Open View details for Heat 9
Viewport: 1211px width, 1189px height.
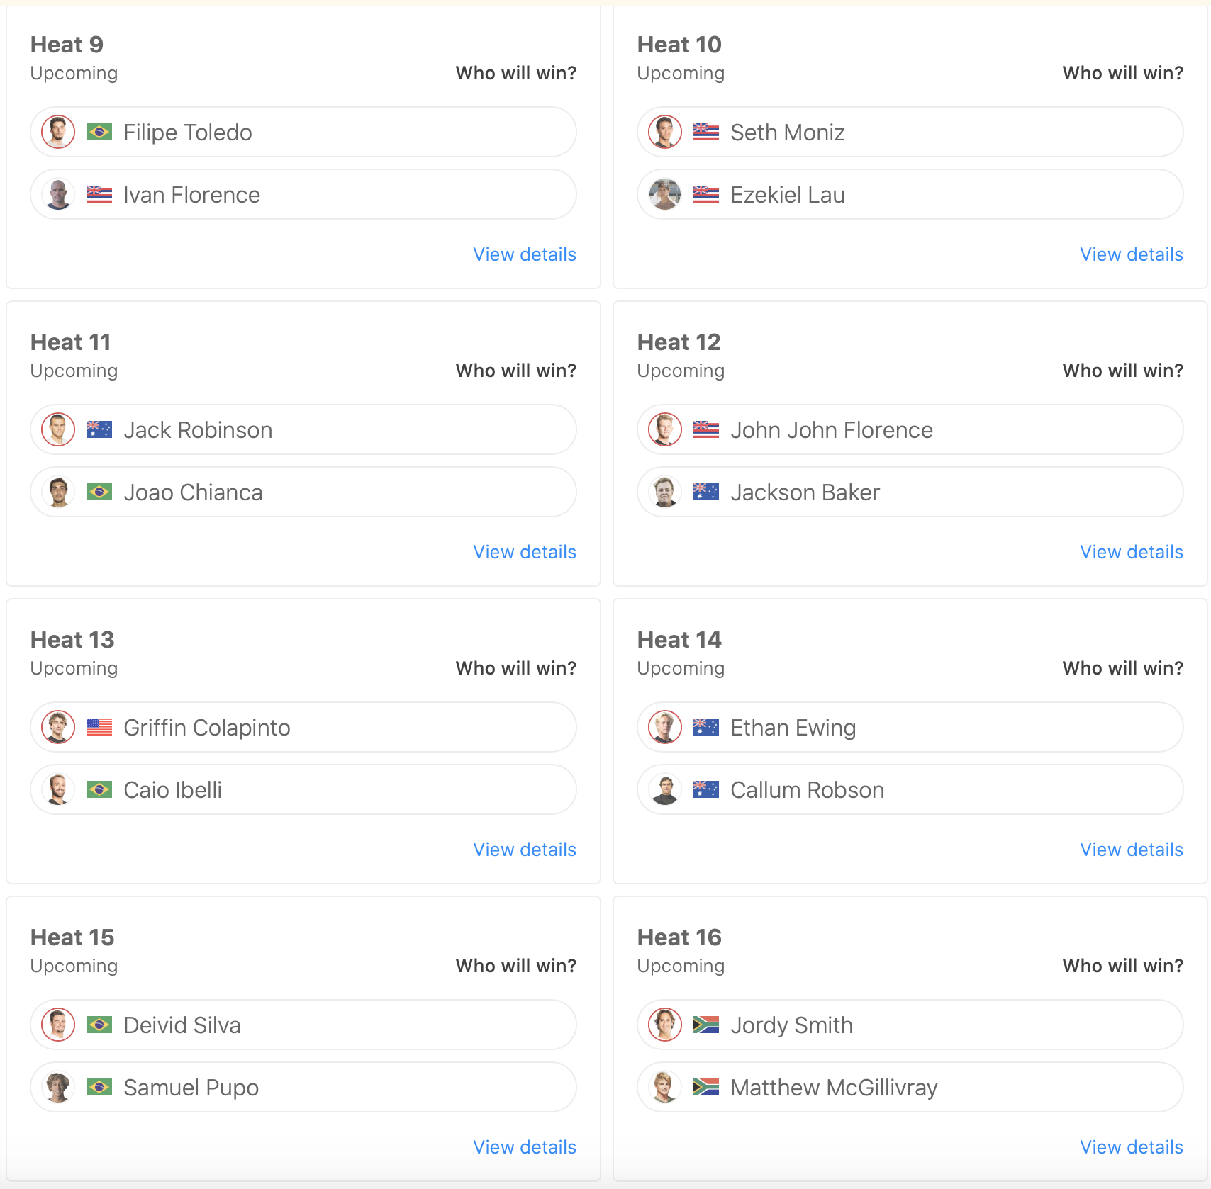[525, 254]
